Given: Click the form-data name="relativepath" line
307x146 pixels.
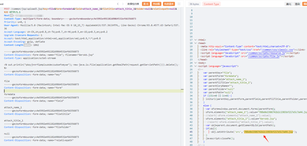Looking at the screenshot, I should 38,140.
